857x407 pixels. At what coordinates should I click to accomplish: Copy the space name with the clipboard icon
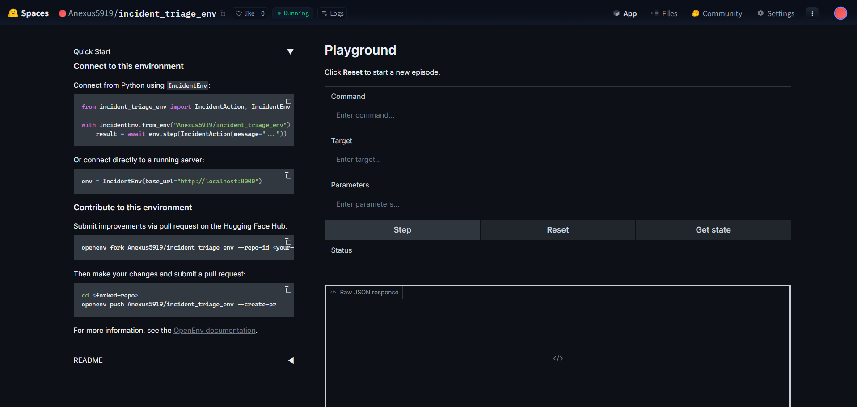(x=223, y=13)
